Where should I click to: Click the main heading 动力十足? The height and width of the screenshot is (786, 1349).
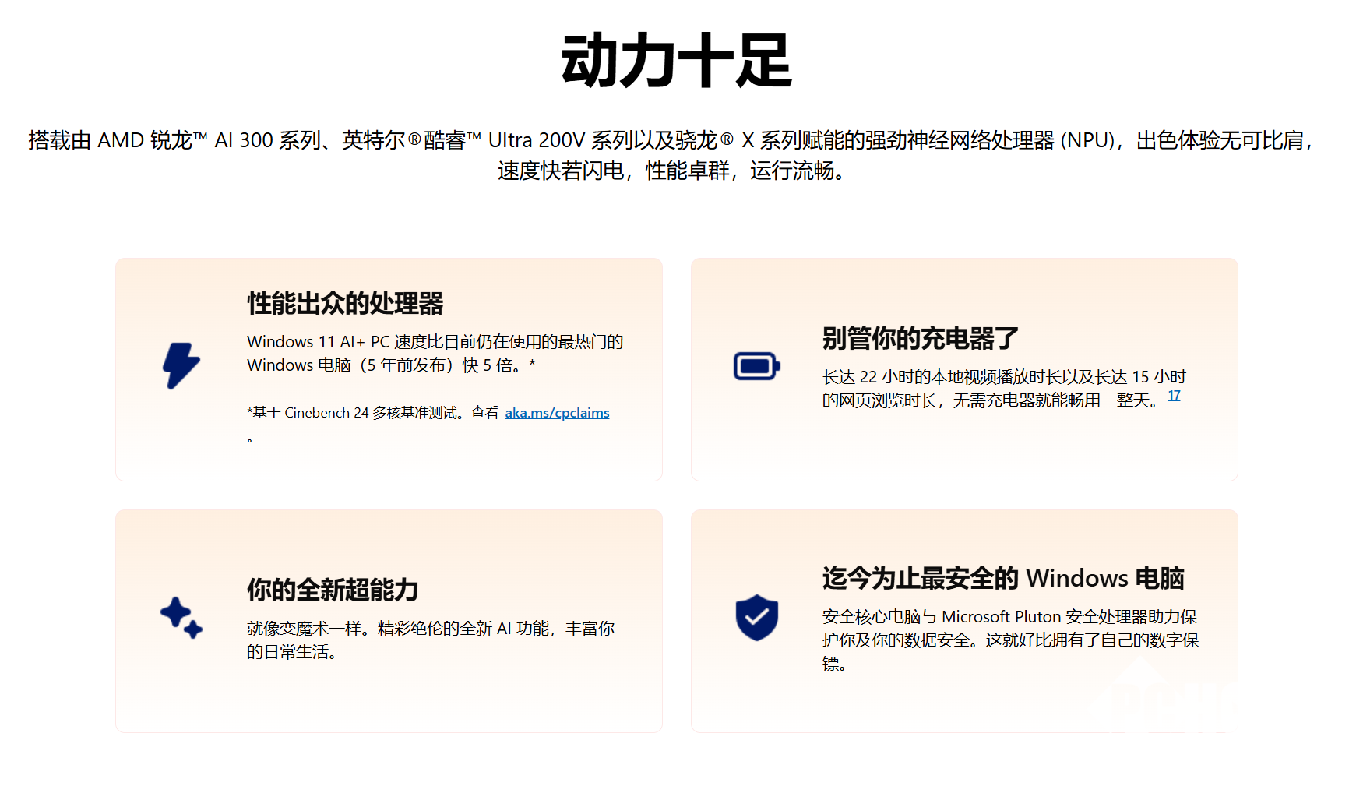point(675,61)
